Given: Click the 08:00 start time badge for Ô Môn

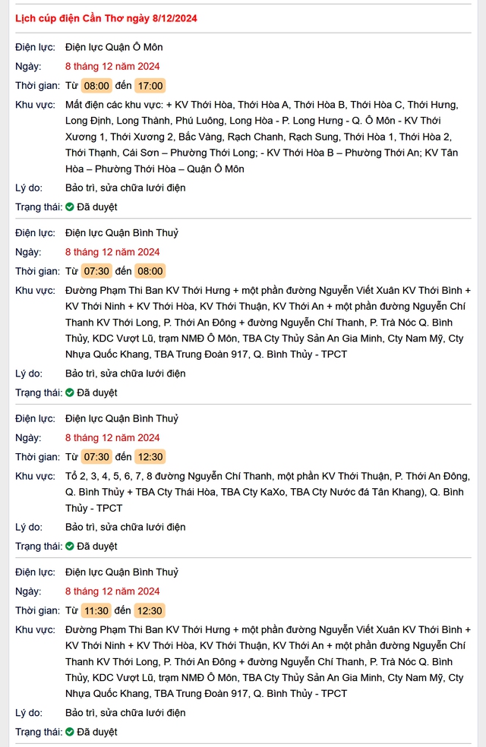Looking at the screenshot, I should point(96,86).
